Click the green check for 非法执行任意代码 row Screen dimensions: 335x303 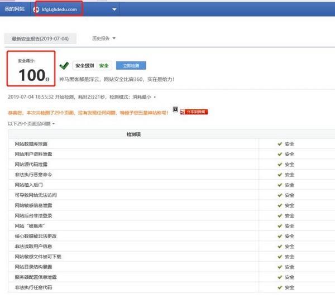[280, 287]
